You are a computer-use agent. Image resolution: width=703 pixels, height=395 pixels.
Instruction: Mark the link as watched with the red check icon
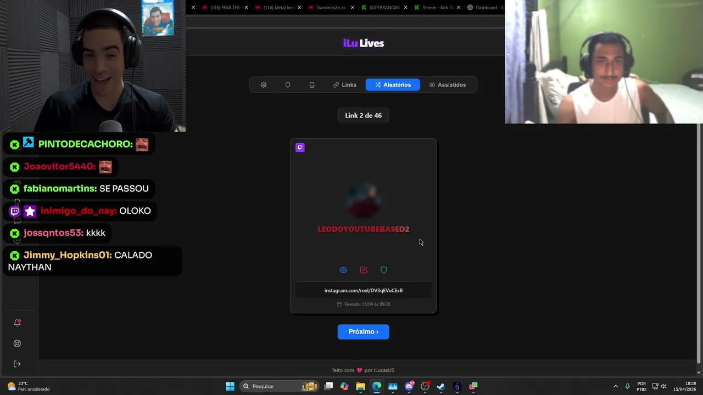[364, 270]
